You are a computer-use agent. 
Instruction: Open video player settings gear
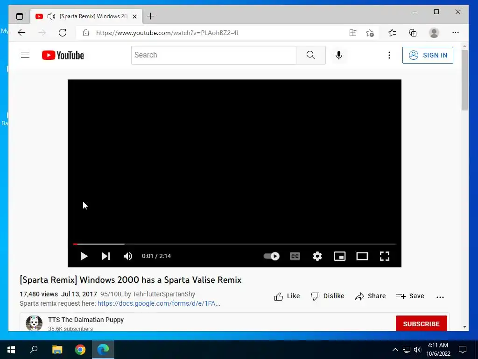click(317, 256)
